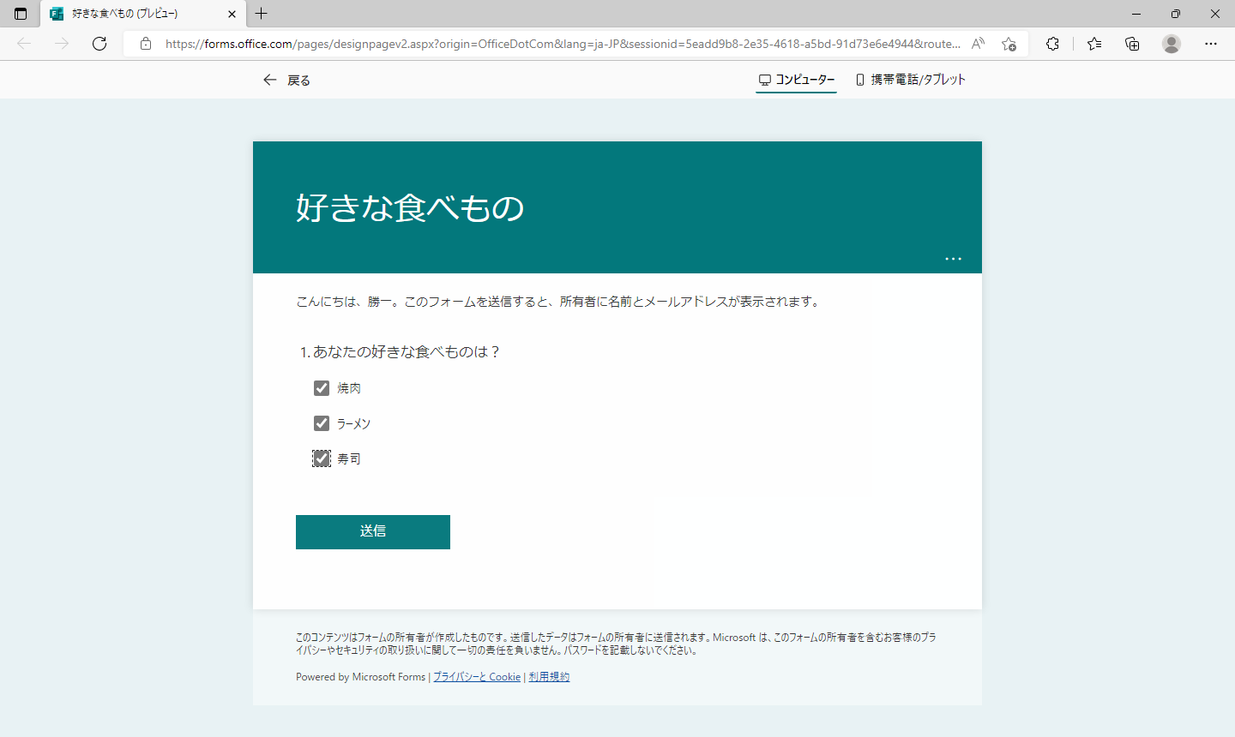Uncheck the 焼肉 checkbox
1235x737 pixels.
322,388
